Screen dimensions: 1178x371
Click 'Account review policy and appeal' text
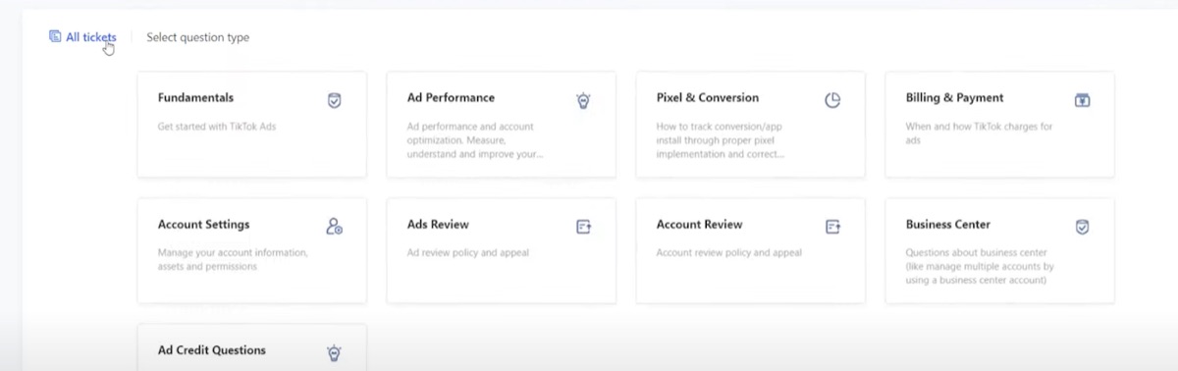(x=729, y=253)
